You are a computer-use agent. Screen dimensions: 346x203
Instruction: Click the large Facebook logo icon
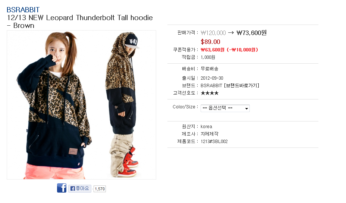coord(62,188)
